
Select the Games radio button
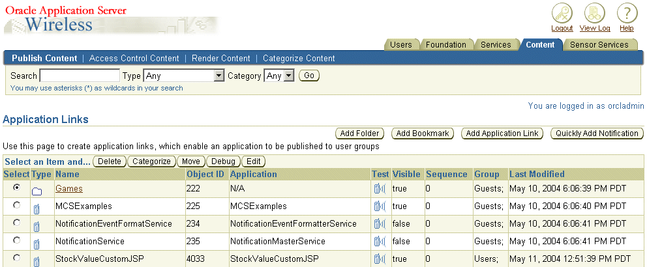pos(16,187)
